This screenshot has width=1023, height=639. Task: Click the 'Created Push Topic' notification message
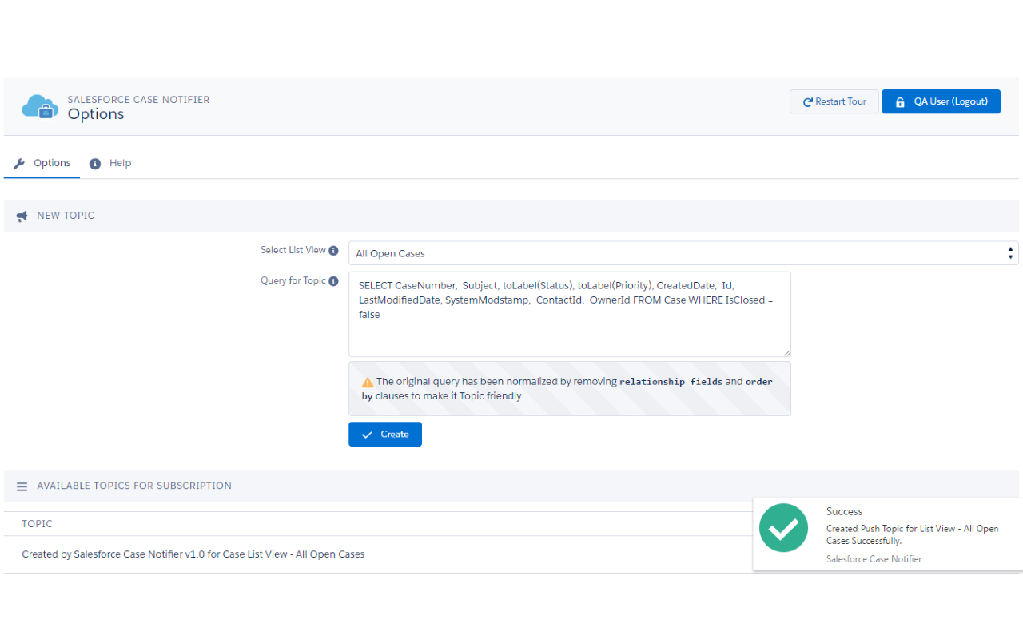point(912,534)
